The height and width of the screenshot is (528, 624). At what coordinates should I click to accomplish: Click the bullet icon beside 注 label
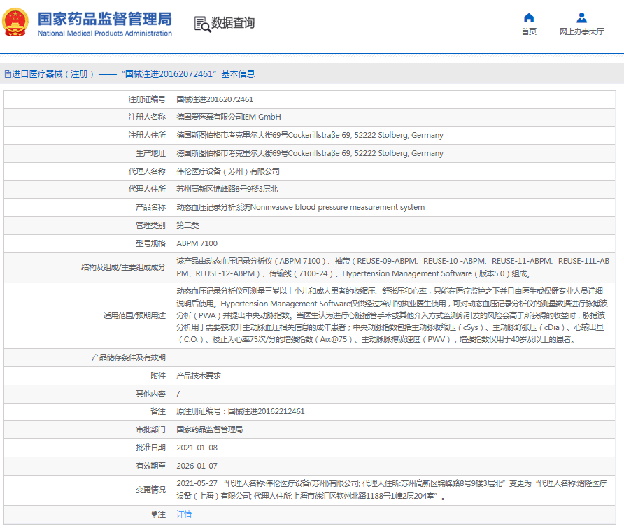coord(155,514)
